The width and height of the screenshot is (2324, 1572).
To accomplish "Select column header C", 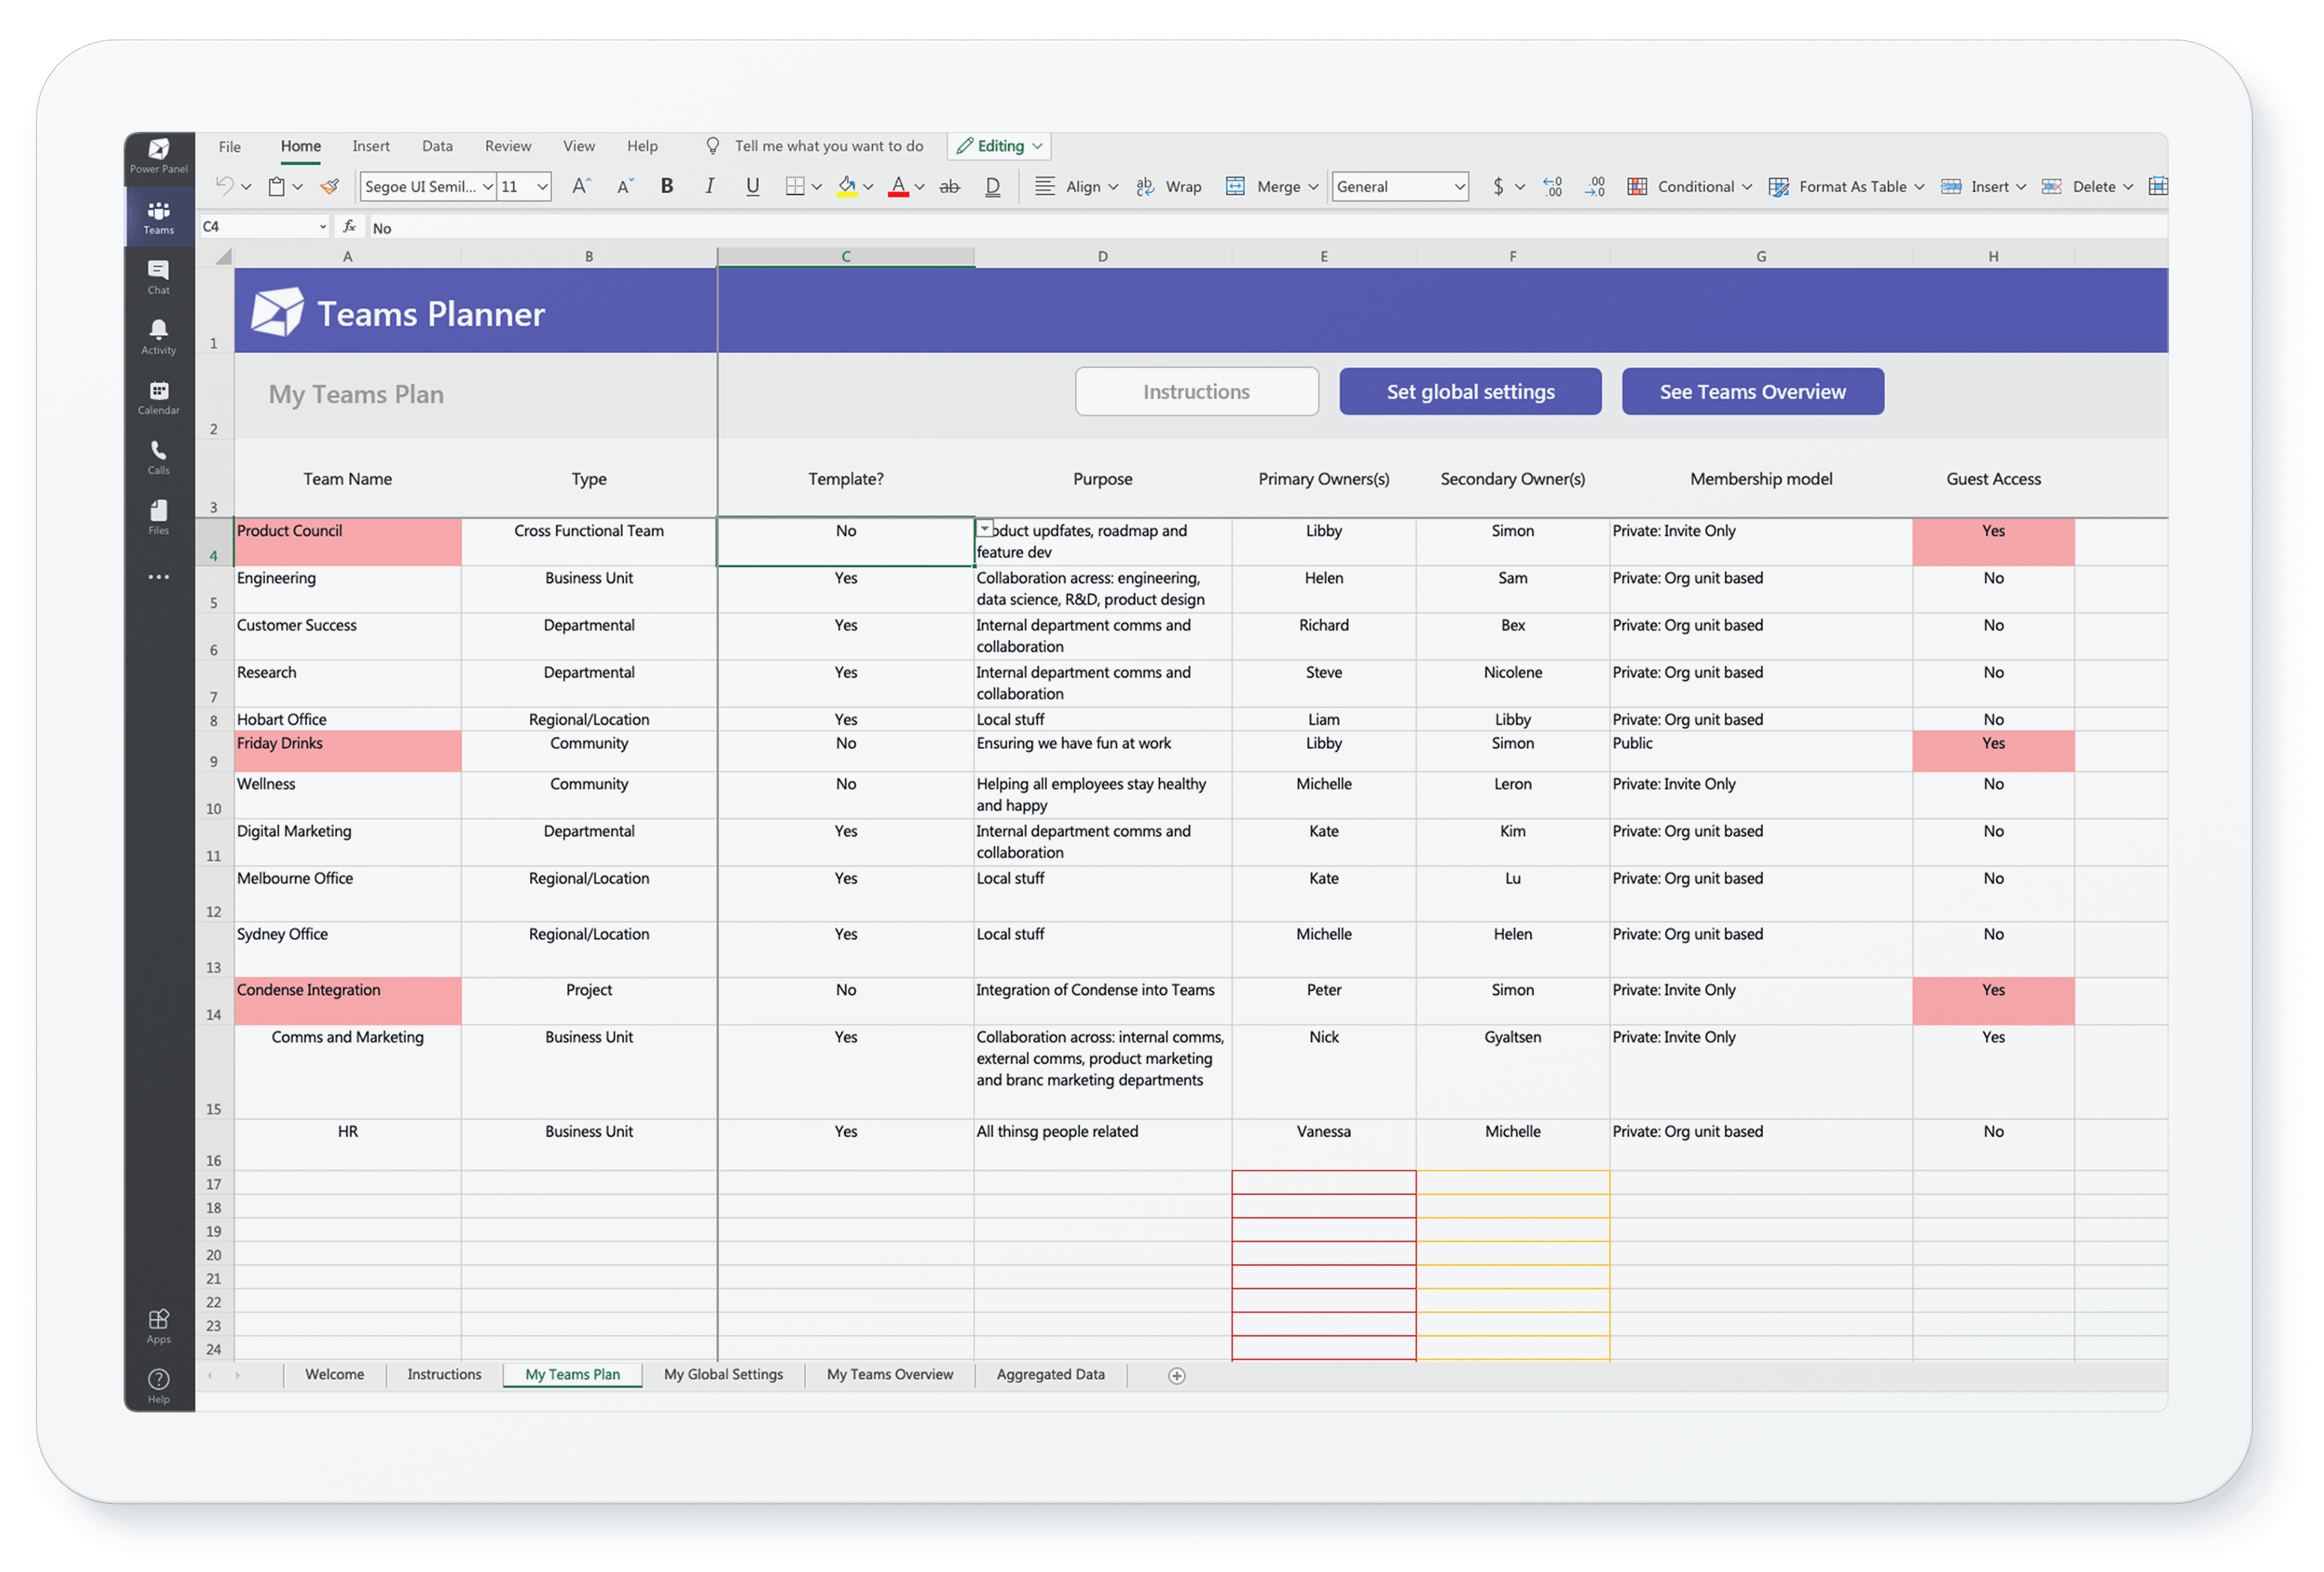I will click(x=846, y=257).
